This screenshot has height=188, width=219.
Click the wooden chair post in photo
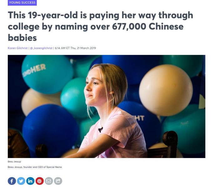click(170, 144)
